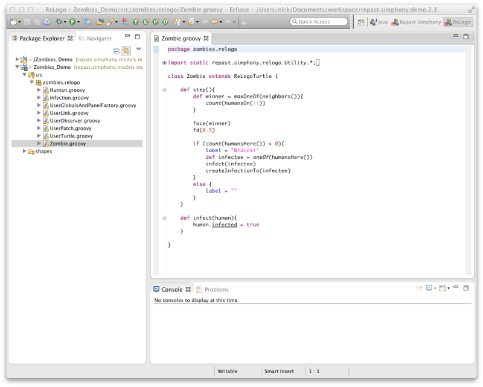Open the Open Console dropdown arrow

coord(449,289)
